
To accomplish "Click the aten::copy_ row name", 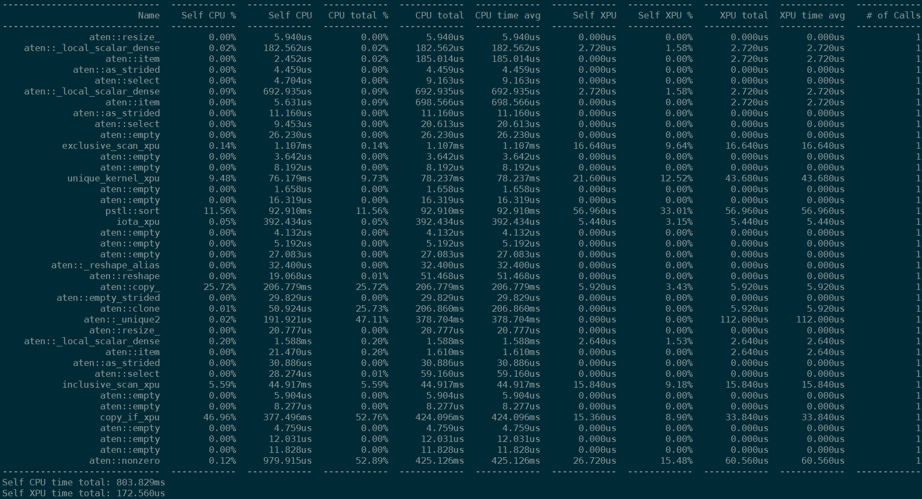I will click(x=130, y=287).
